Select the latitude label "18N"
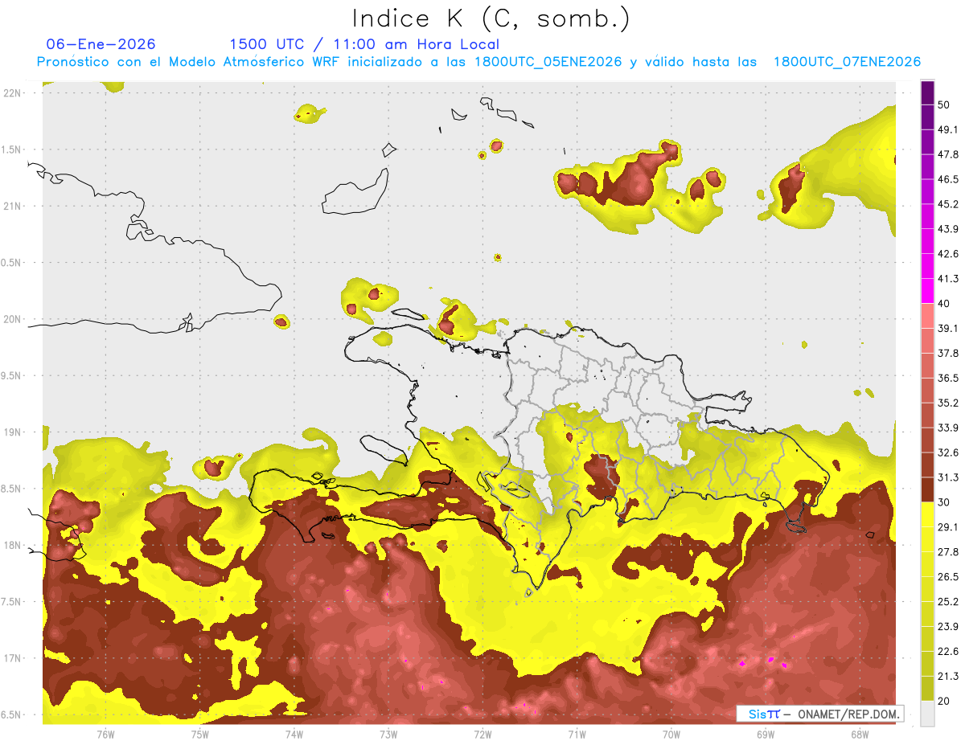This screenshot has width=965, height=745. point(13,545)
